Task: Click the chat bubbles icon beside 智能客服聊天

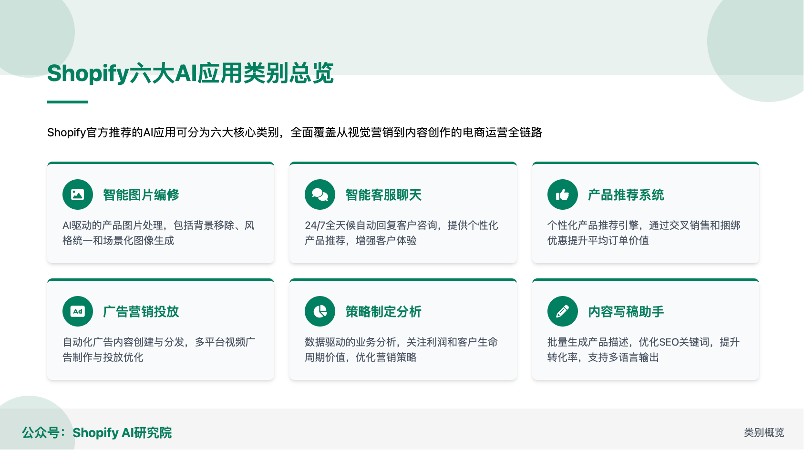Action: tap(320, 194)
